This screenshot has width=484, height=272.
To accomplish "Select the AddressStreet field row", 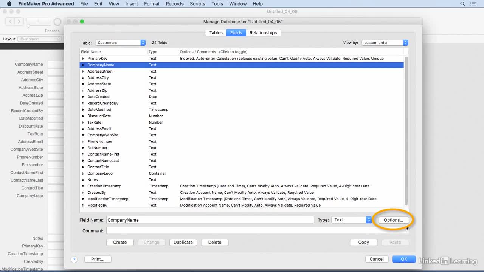I will pos(242,71).
